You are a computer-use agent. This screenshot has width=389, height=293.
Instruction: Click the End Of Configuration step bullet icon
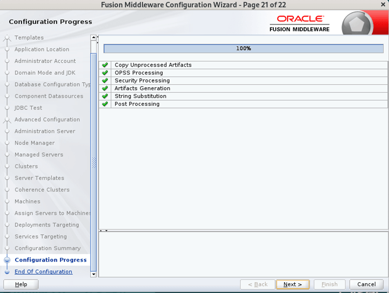click(7, 271)
